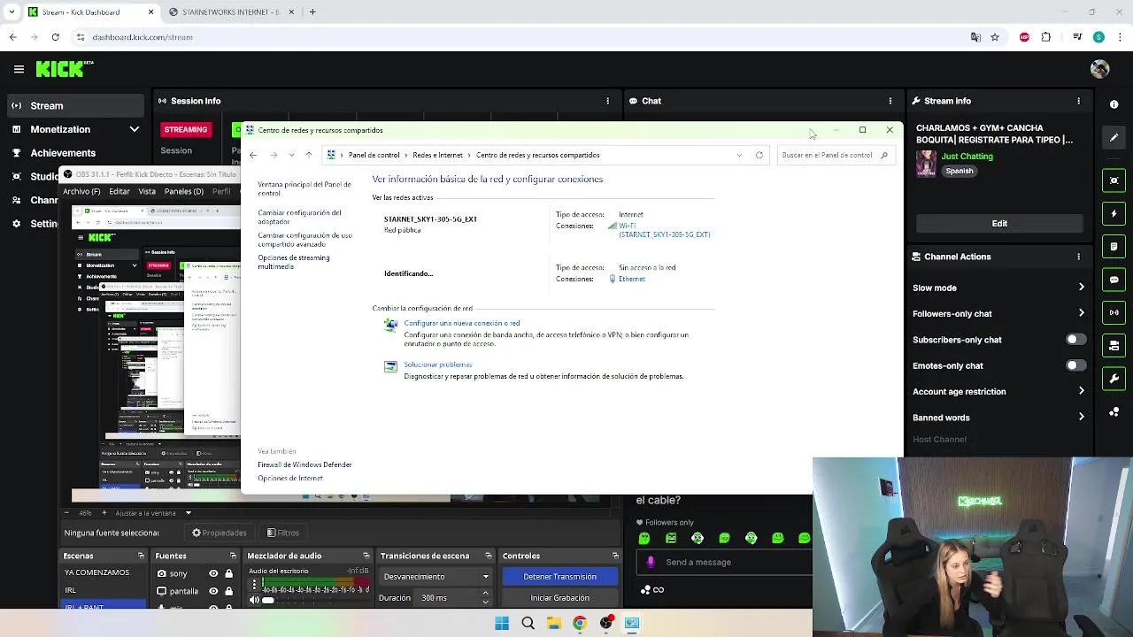The width and height of the screenshot is (1133, 637).
Task: Open the Kick hamburger menu
Action: tap(19, 69)
